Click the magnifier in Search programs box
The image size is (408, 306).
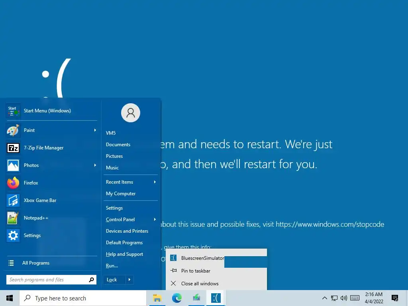click(91, 280)
